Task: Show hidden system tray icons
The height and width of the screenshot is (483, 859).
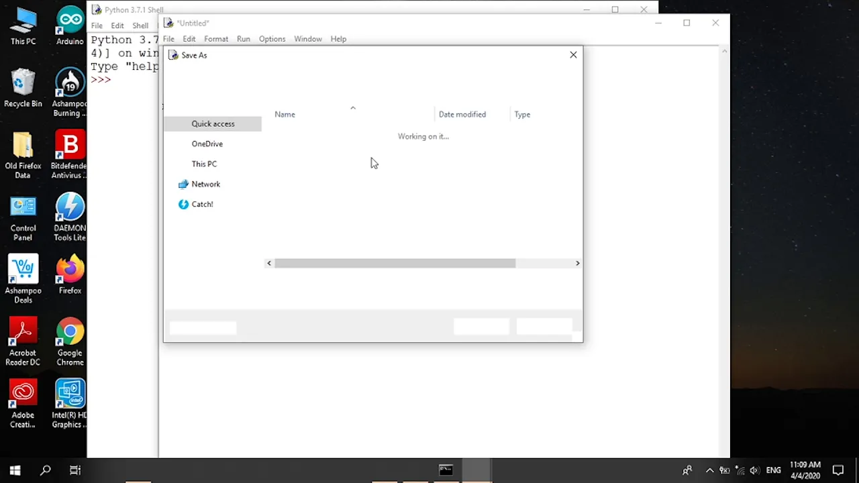Action: [x=709, y=470]
